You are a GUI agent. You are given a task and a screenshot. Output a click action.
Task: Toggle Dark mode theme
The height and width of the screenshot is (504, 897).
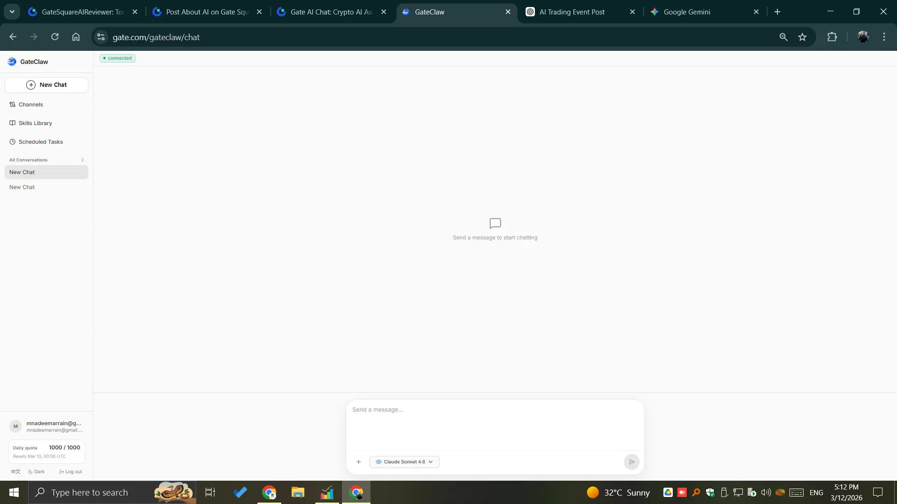(36, 472)
